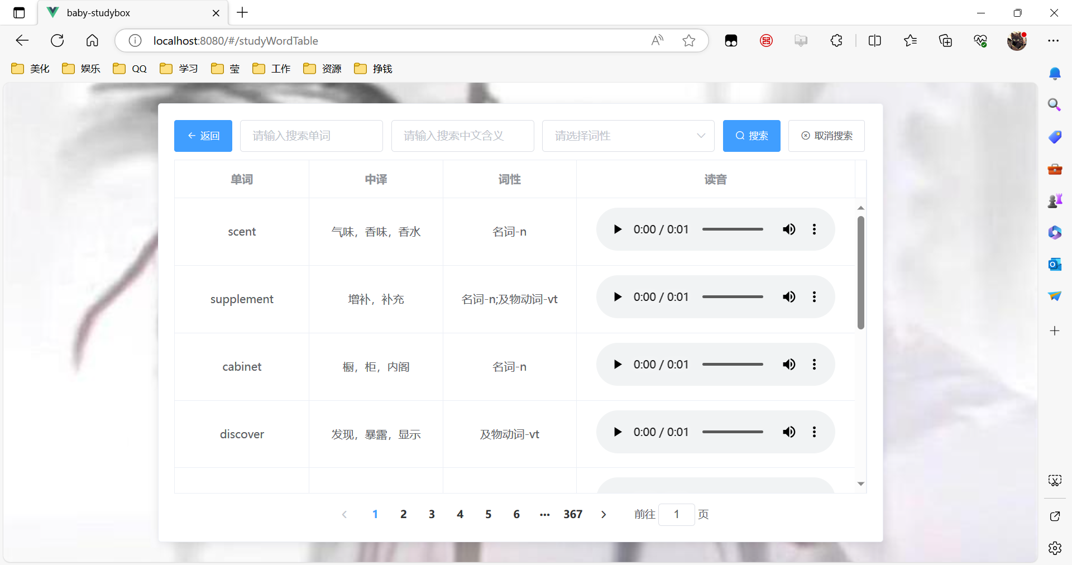
Task: Go to page 2 of results
Action: (404, 514)
